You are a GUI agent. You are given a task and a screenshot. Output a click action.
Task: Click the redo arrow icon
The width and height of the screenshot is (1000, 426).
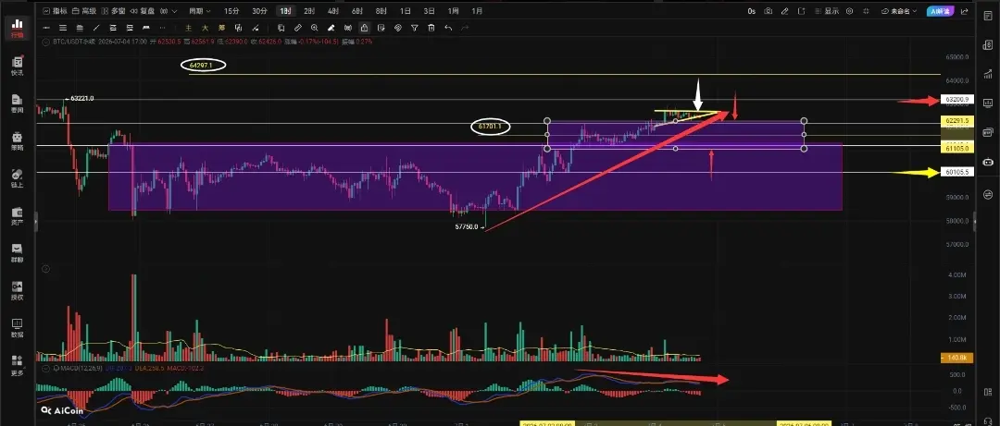coord(465,28)
